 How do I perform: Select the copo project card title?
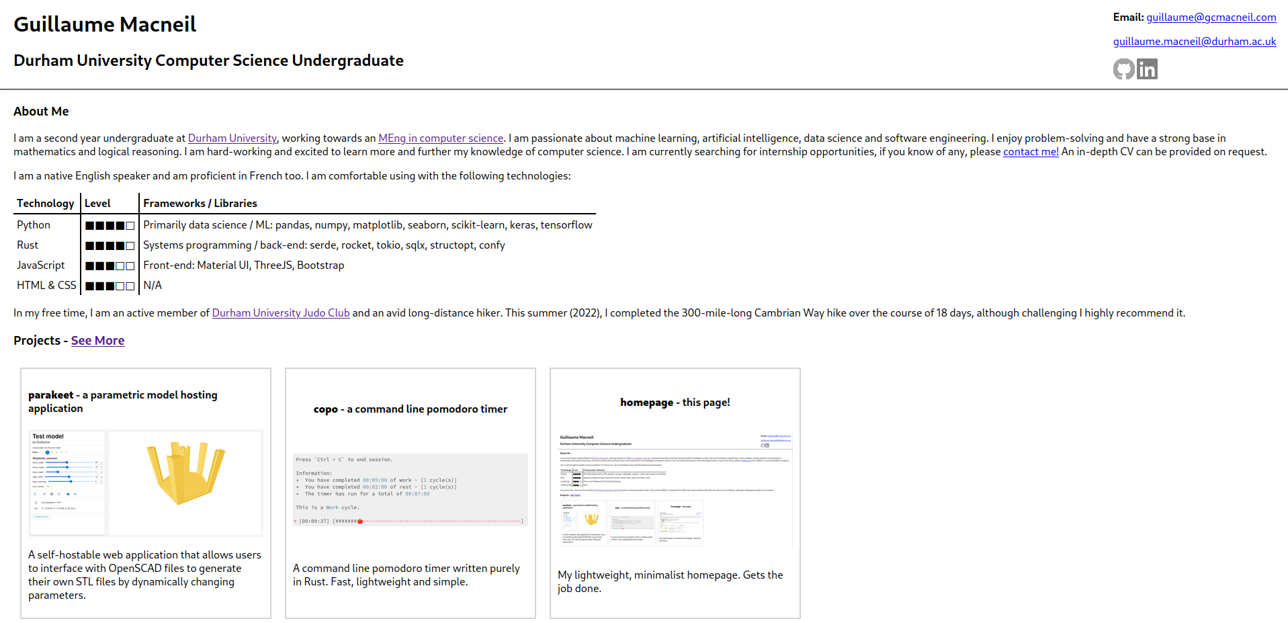pos(411,409)
